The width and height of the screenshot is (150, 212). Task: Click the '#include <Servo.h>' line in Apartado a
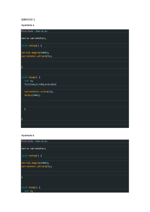click(x=34, y=31)
